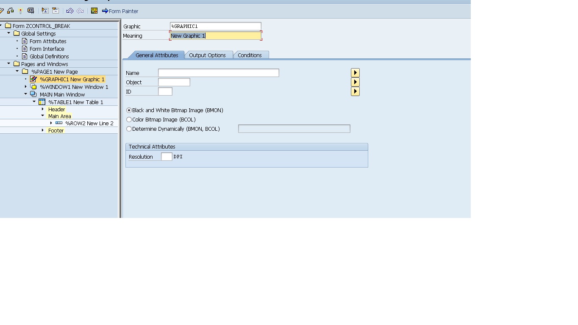Click the Expand Subtree toolbar icon

45,11
